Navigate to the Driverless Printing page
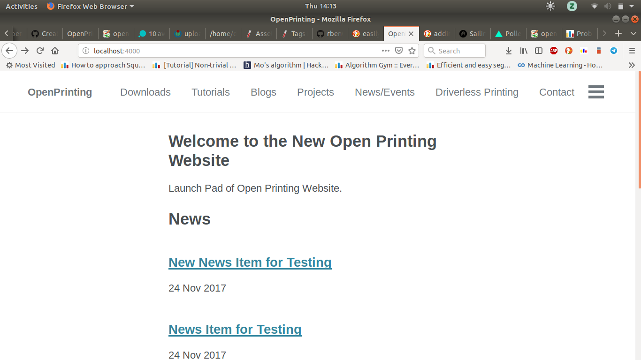 tap(477, 92)
